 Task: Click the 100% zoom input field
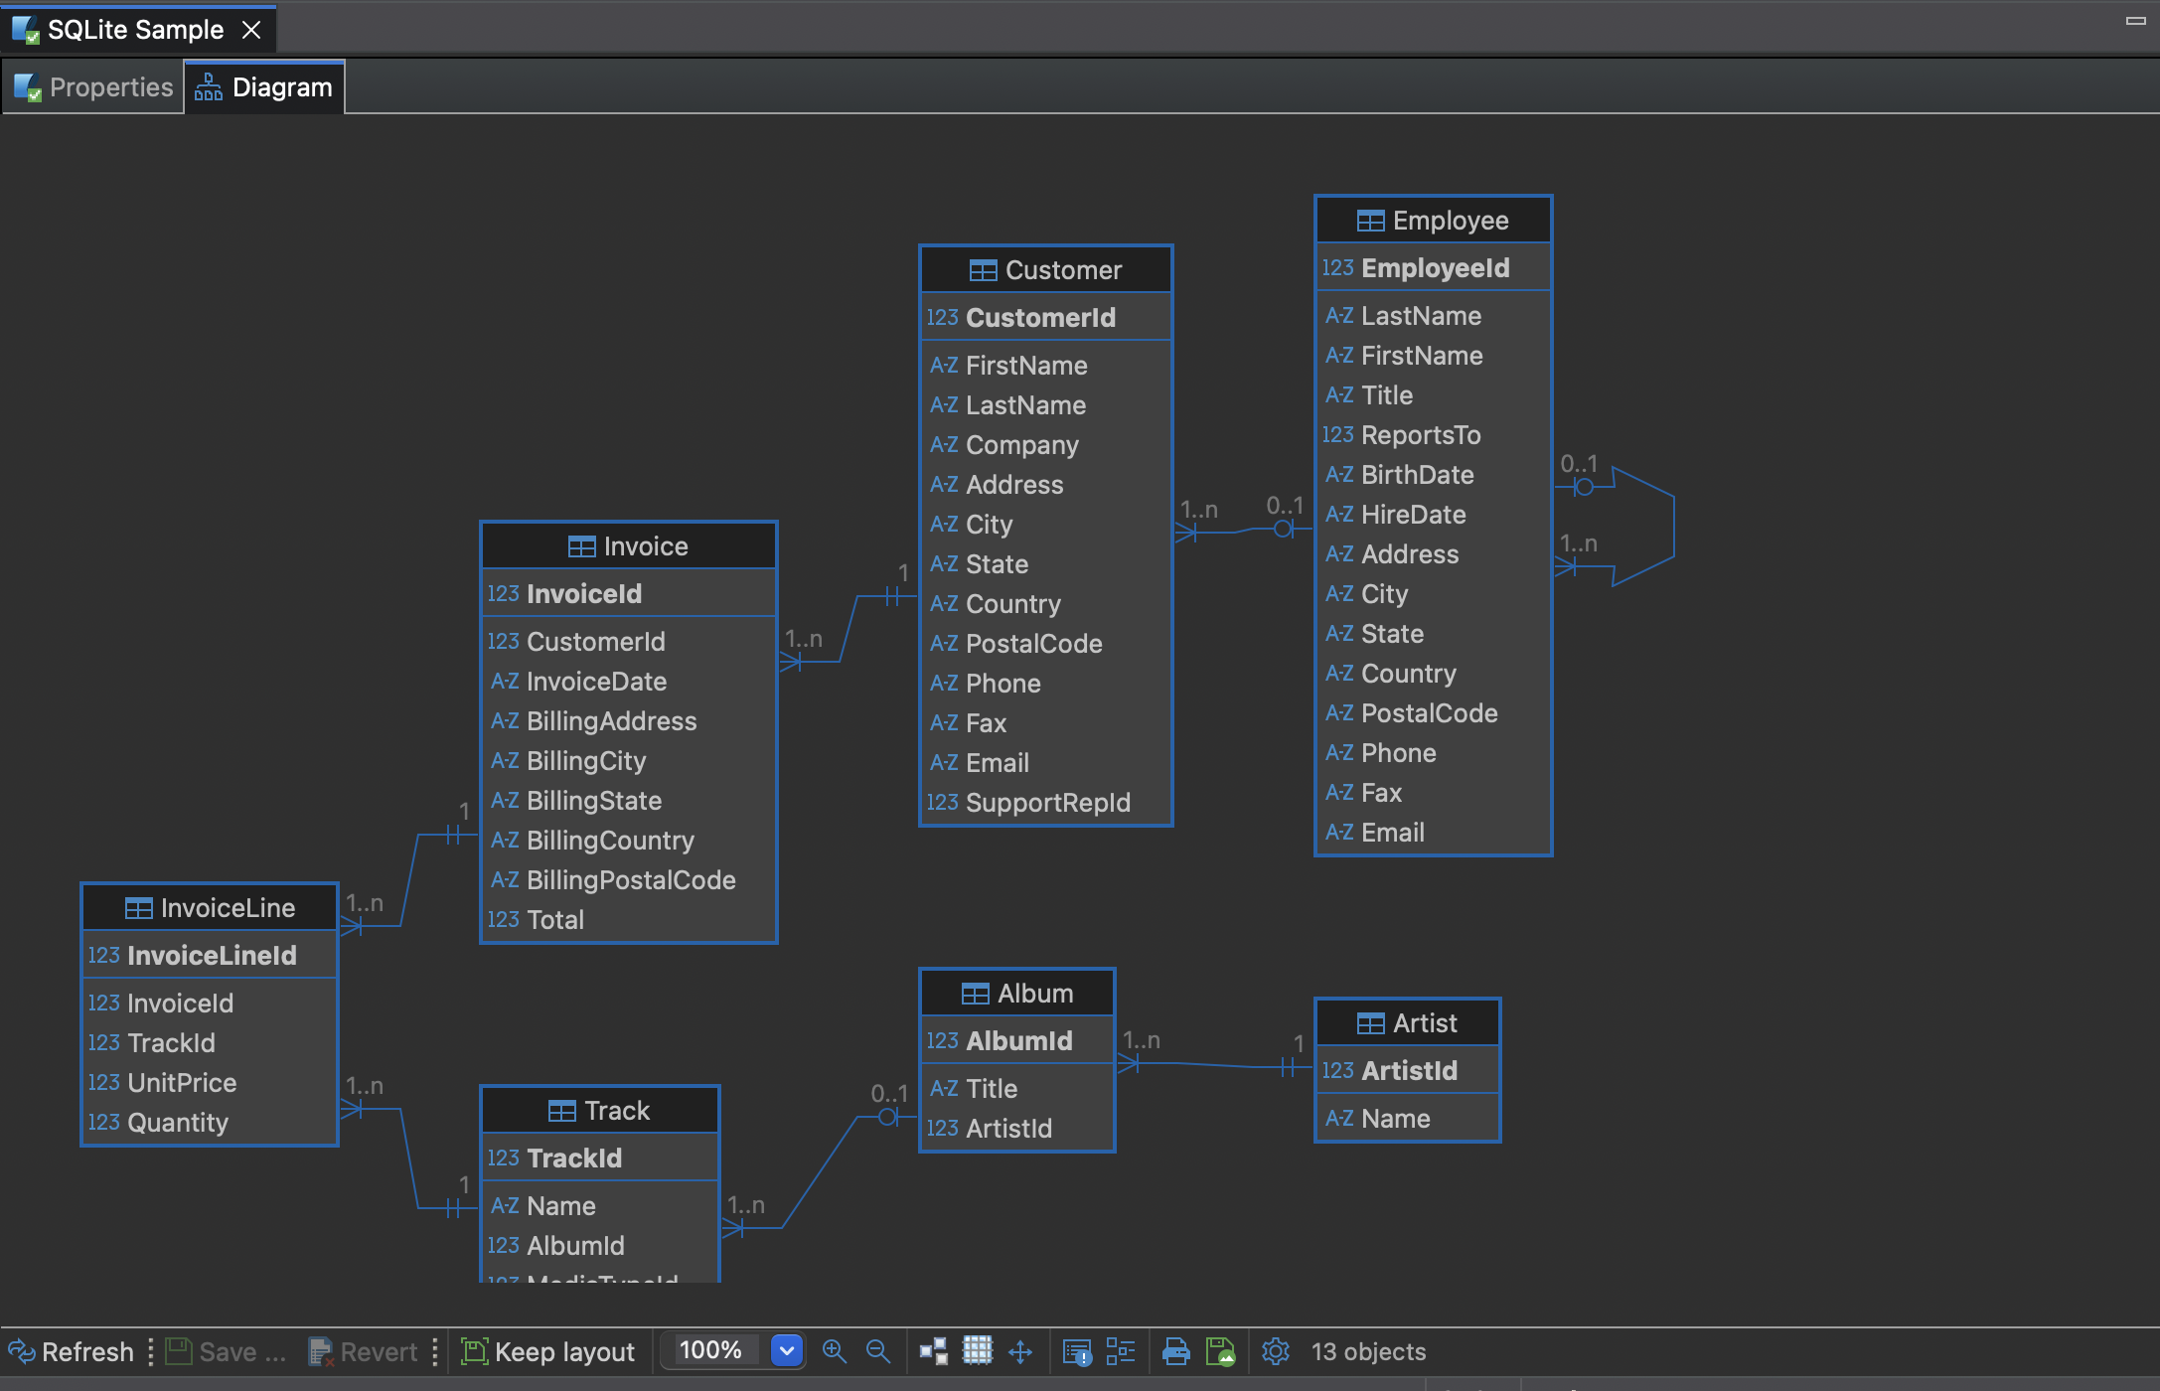point(713,1350)
